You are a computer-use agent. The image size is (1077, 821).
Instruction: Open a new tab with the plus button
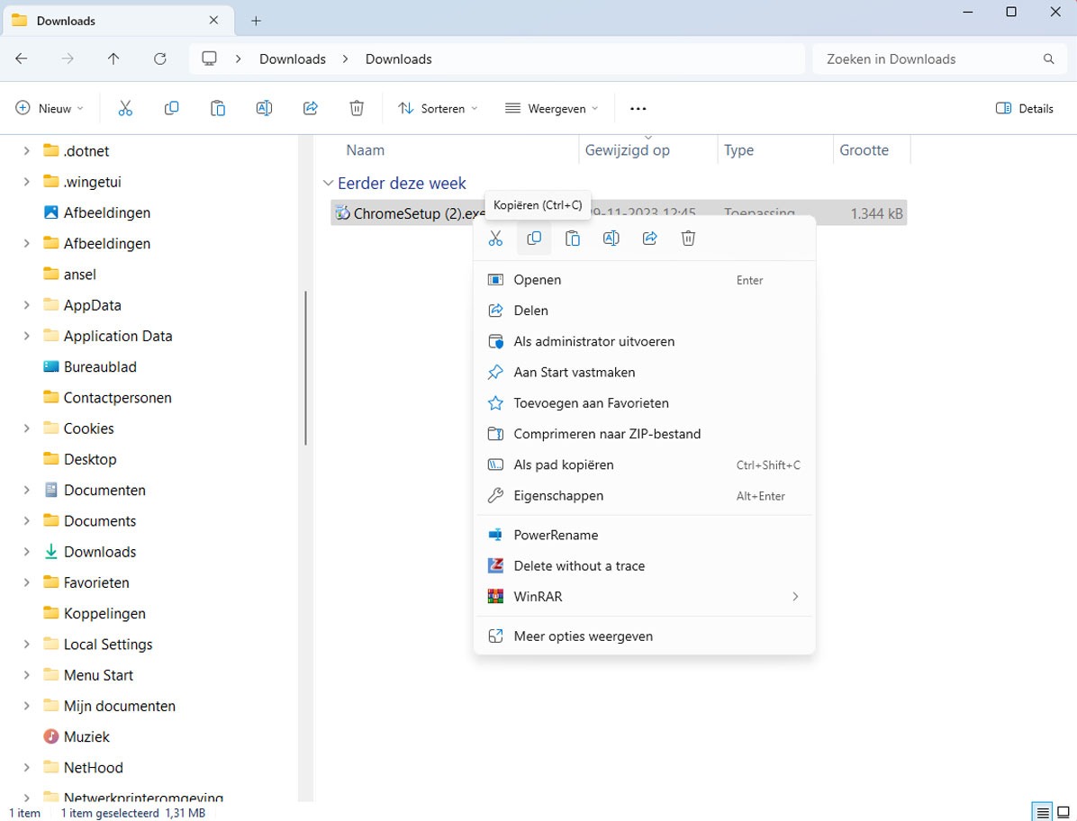pos(257,21)
